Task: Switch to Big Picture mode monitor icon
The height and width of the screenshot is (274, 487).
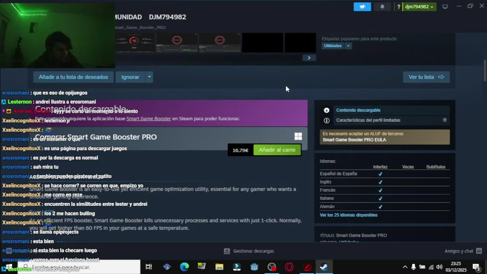Action: pos(445,7)
